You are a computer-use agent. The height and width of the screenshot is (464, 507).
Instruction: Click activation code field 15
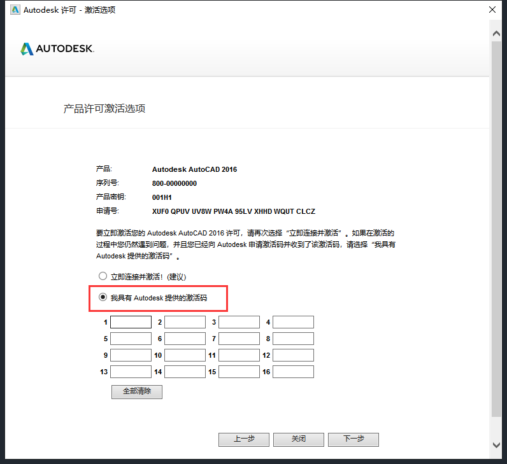[x=239, y=372]
